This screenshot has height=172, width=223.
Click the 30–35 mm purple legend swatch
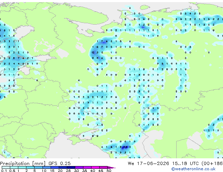tap(79, 167)
